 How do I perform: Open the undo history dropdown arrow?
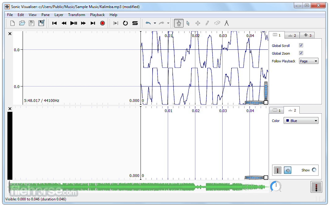pos(155,23)
